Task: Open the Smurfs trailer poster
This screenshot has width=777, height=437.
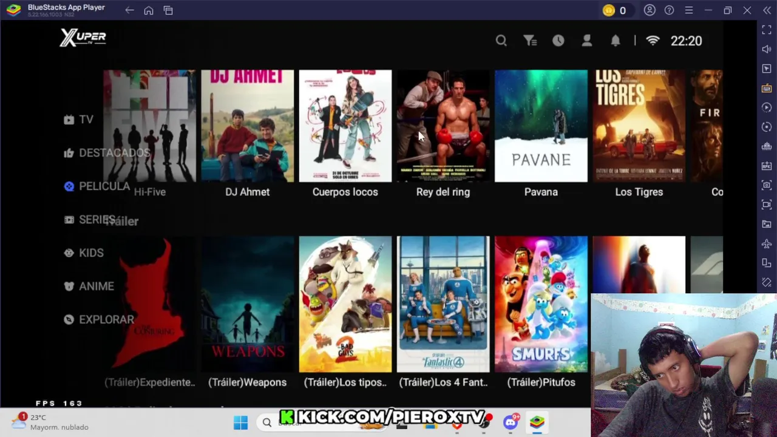Action: [x=541, y=304]
